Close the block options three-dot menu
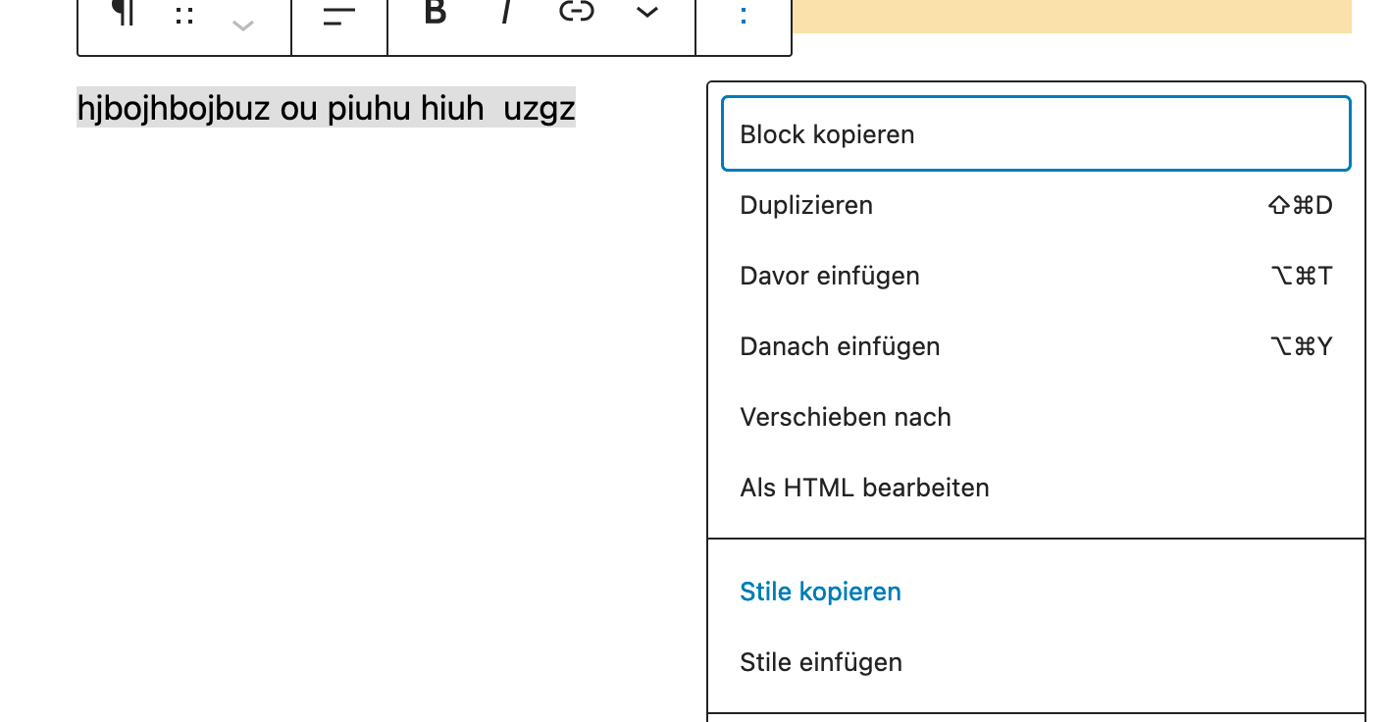The width and height of the screenshot is (1389, 722). coord(744,16)
